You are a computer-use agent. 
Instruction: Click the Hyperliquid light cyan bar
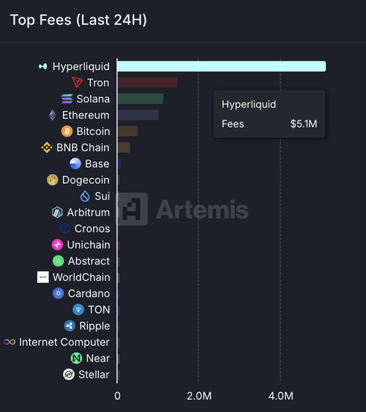coord(222,66)
